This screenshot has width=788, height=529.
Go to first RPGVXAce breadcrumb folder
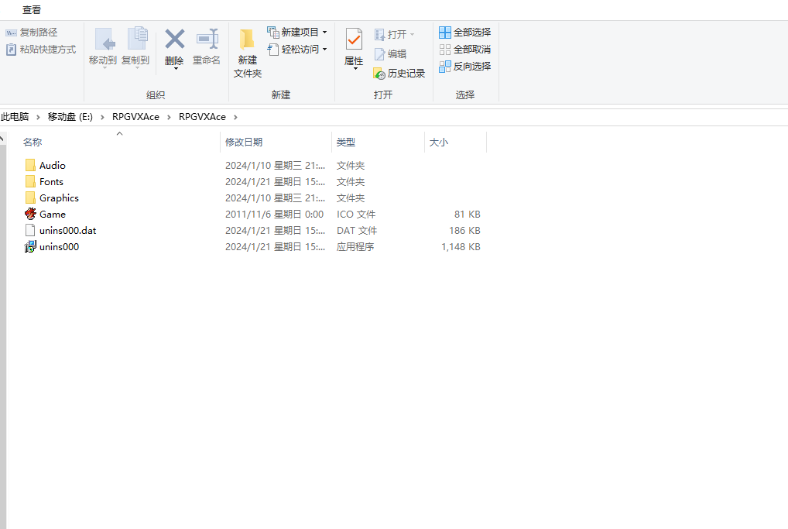pyautogui.click(x=135, y=117)
